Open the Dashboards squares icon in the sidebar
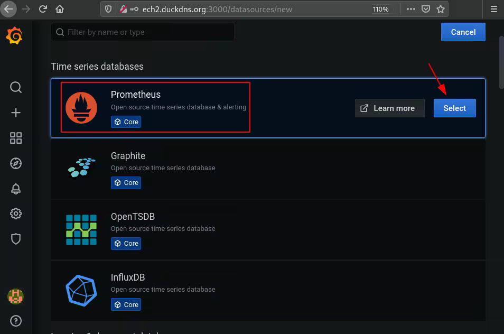This screenshot has height=334, width=504. pos(16,138)
